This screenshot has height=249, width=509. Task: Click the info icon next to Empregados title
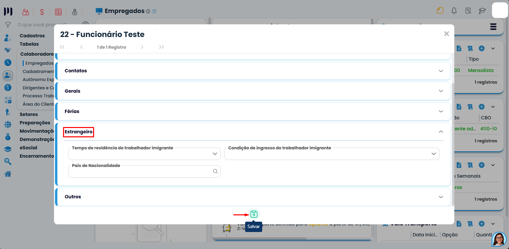(148, 11)
